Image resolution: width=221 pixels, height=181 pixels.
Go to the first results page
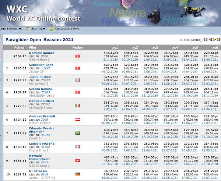pyautogui.click(x=207, y=39)
